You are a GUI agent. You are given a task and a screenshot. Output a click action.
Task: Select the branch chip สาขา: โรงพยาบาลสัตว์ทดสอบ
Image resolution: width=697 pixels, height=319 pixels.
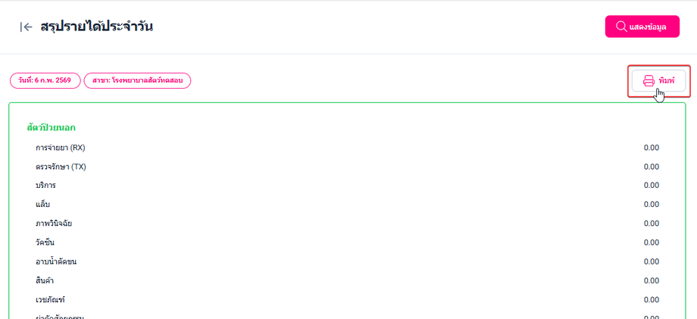click(137, 81)
